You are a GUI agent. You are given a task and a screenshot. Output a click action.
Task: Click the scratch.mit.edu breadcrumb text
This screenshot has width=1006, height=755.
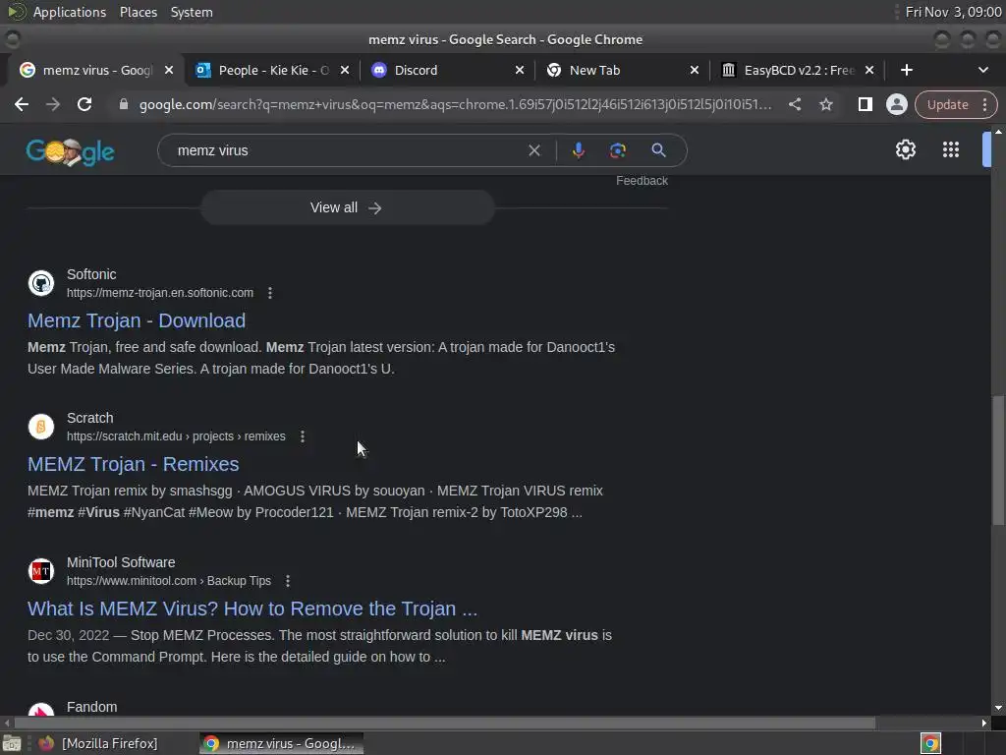(176, 436)
